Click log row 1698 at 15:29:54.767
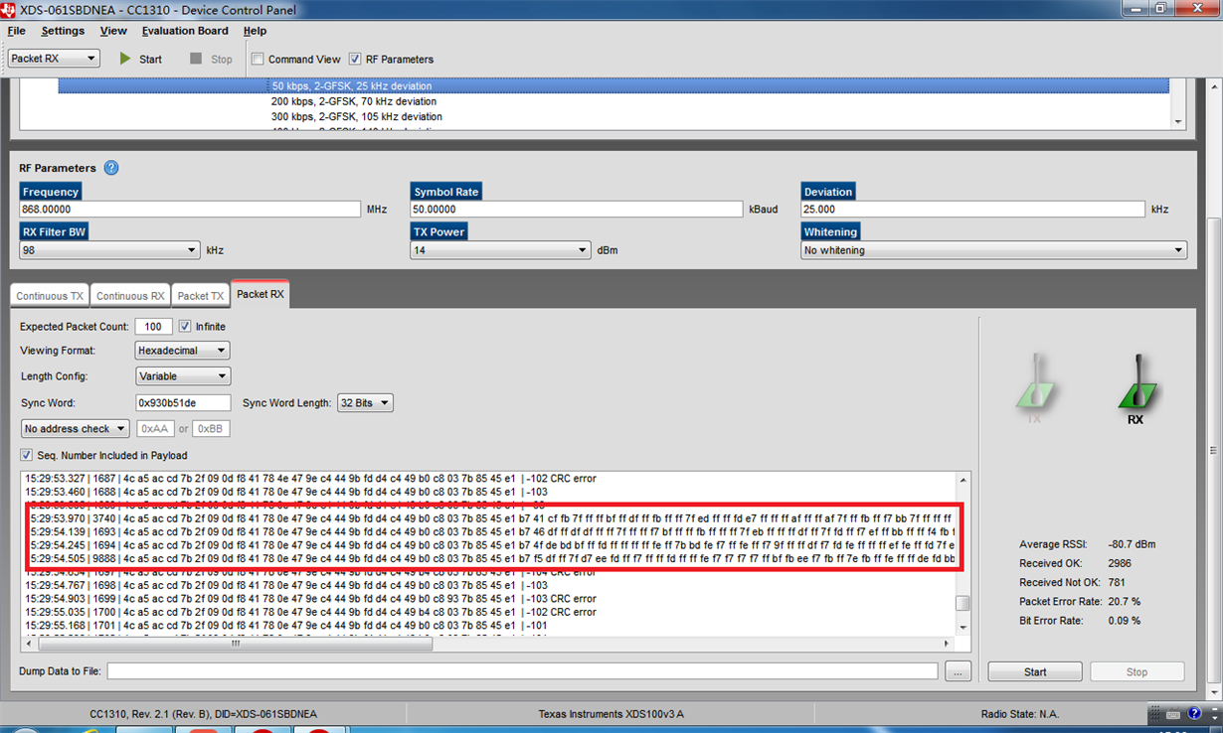Screen dimensions: 1223x733 coord(286,586)
